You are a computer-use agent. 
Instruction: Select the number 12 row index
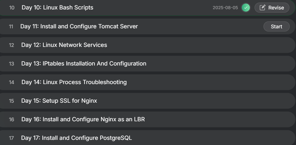(x=12, y=45)
